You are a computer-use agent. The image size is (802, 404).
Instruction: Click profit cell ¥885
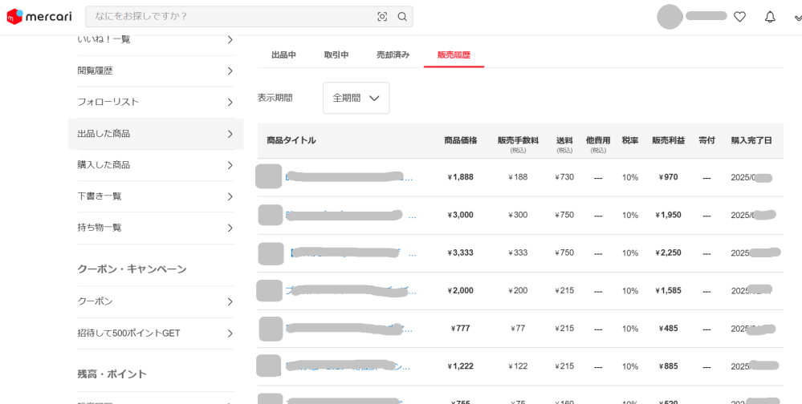click(x=668, y=366)
